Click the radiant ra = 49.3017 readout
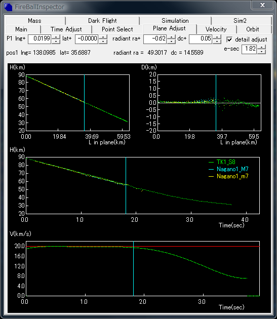277x319 pixels. click(x=140, y=53)
